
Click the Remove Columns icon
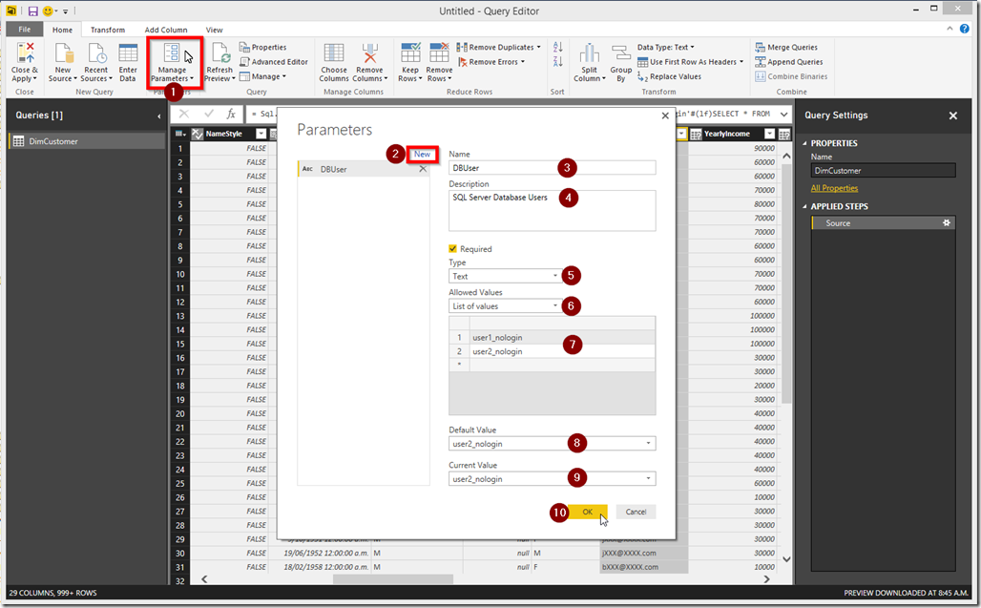click(x=369, y=53)
